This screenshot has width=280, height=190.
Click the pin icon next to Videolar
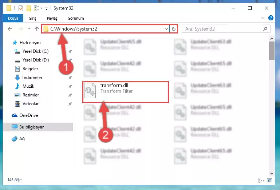70,104
